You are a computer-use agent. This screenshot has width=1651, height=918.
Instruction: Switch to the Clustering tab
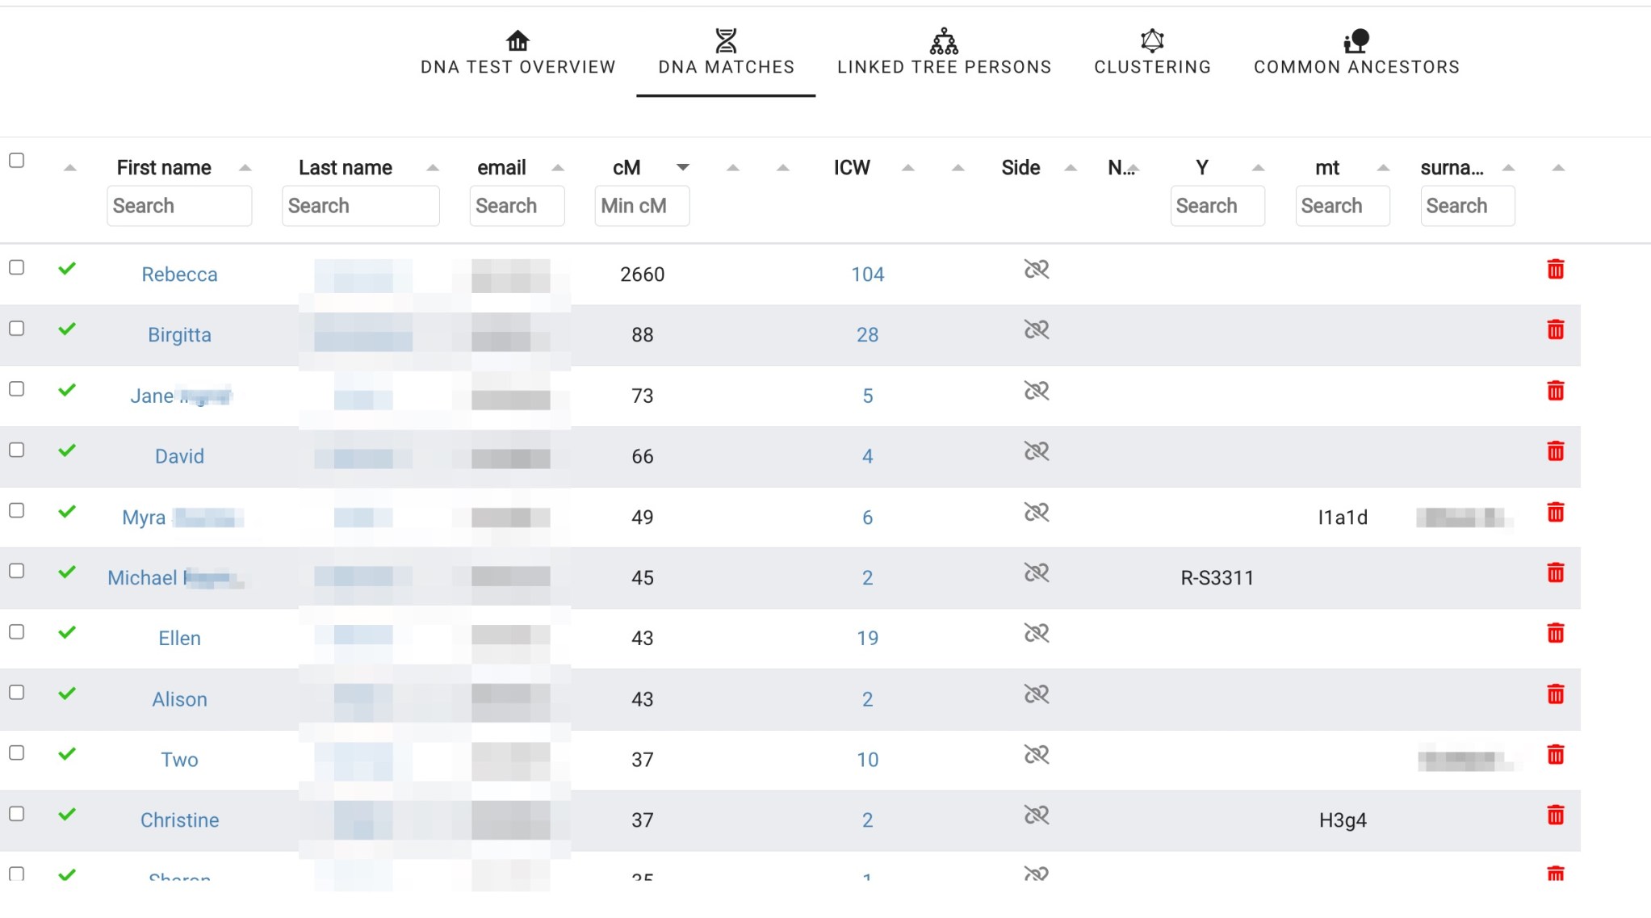pos(1152,67)
